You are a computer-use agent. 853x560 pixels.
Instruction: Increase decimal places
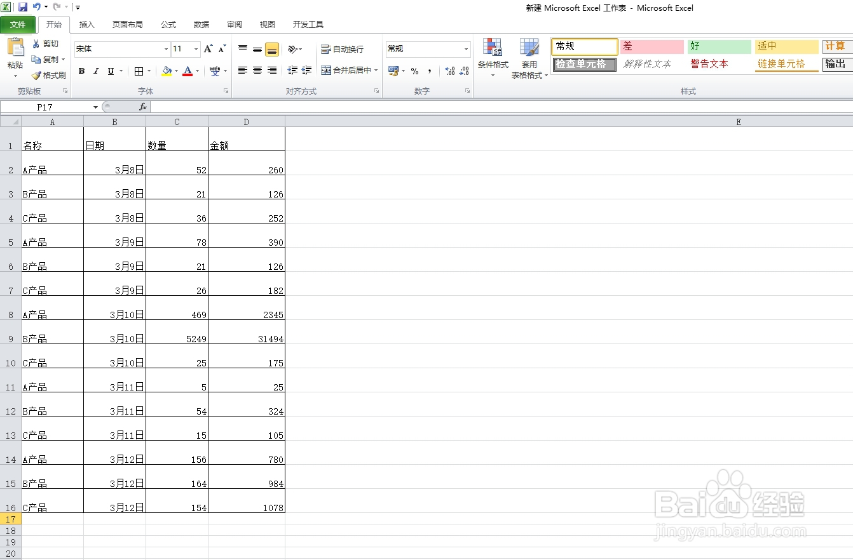tap(449, 71)
